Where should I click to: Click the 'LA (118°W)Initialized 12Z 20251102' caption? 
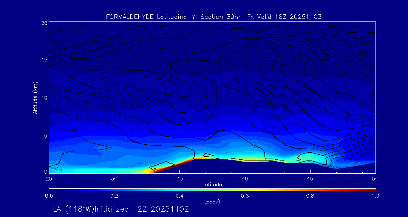[121, 209]
